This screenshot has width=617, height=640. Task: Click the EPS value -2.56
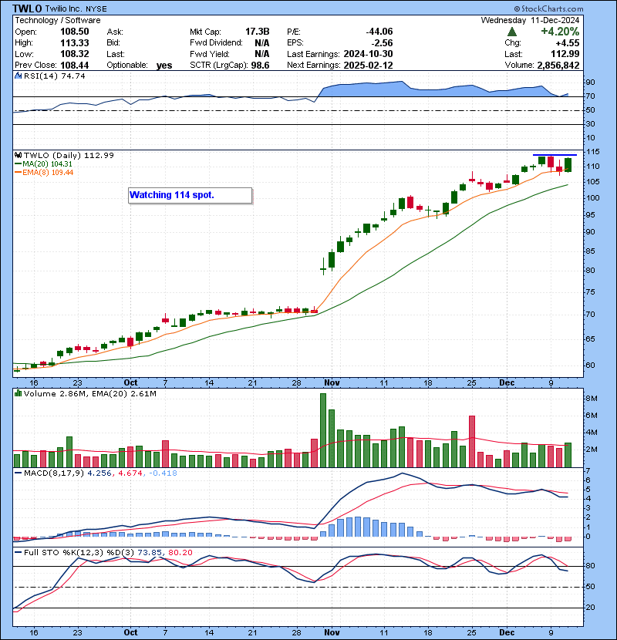382,43
